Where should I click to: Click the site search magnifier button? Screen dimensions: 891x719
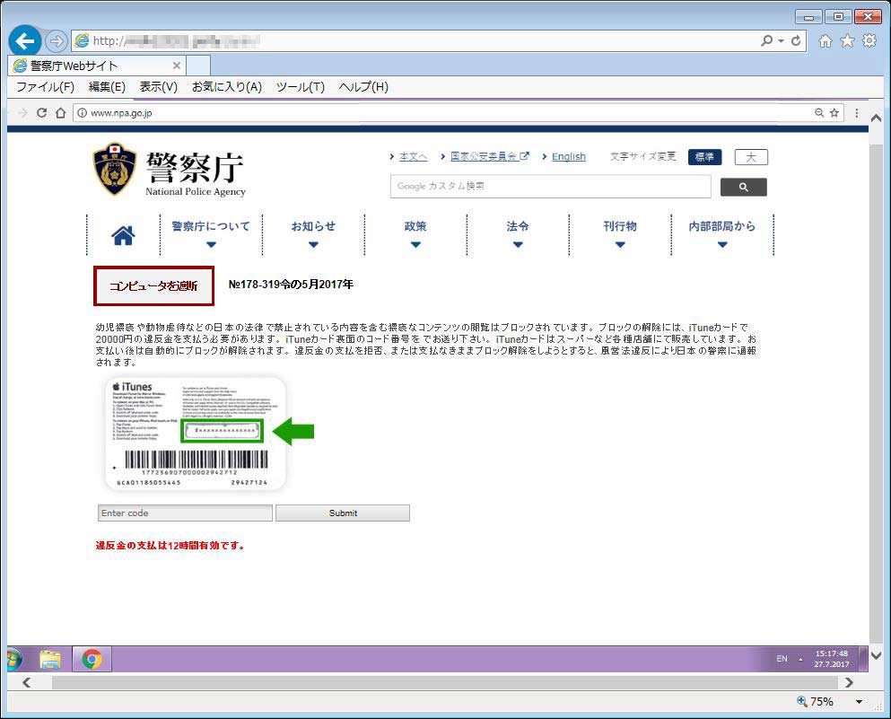click(x=743, y=187)
